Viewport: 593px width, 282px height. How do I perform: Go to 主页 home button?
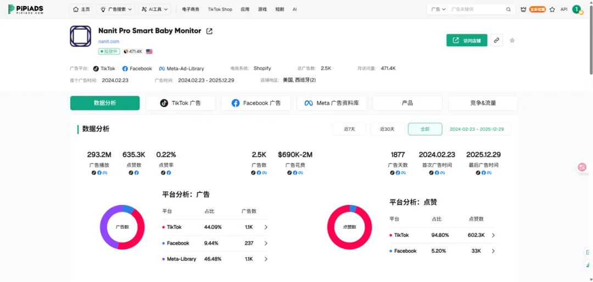[81, 9]
